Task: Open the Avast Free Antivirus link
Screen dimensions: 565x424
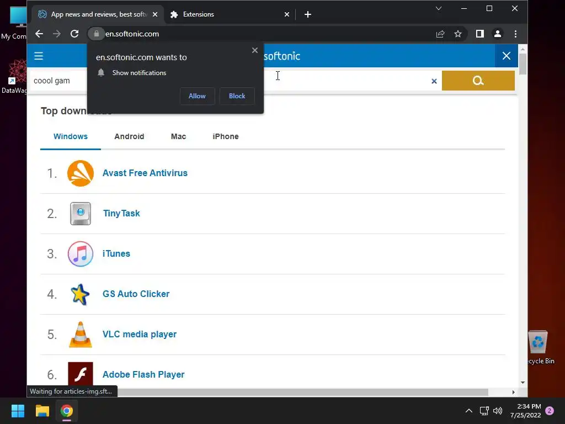Action: 145,173
